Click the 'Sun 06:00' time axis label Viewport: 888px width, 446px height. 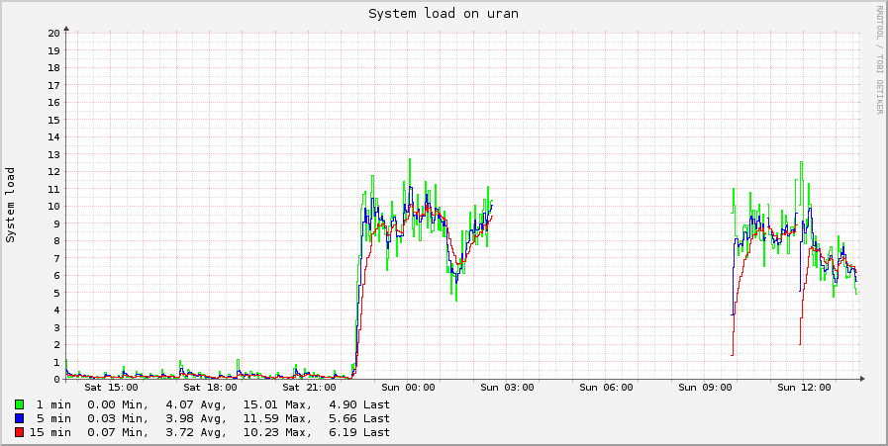(x=607, y=388)
